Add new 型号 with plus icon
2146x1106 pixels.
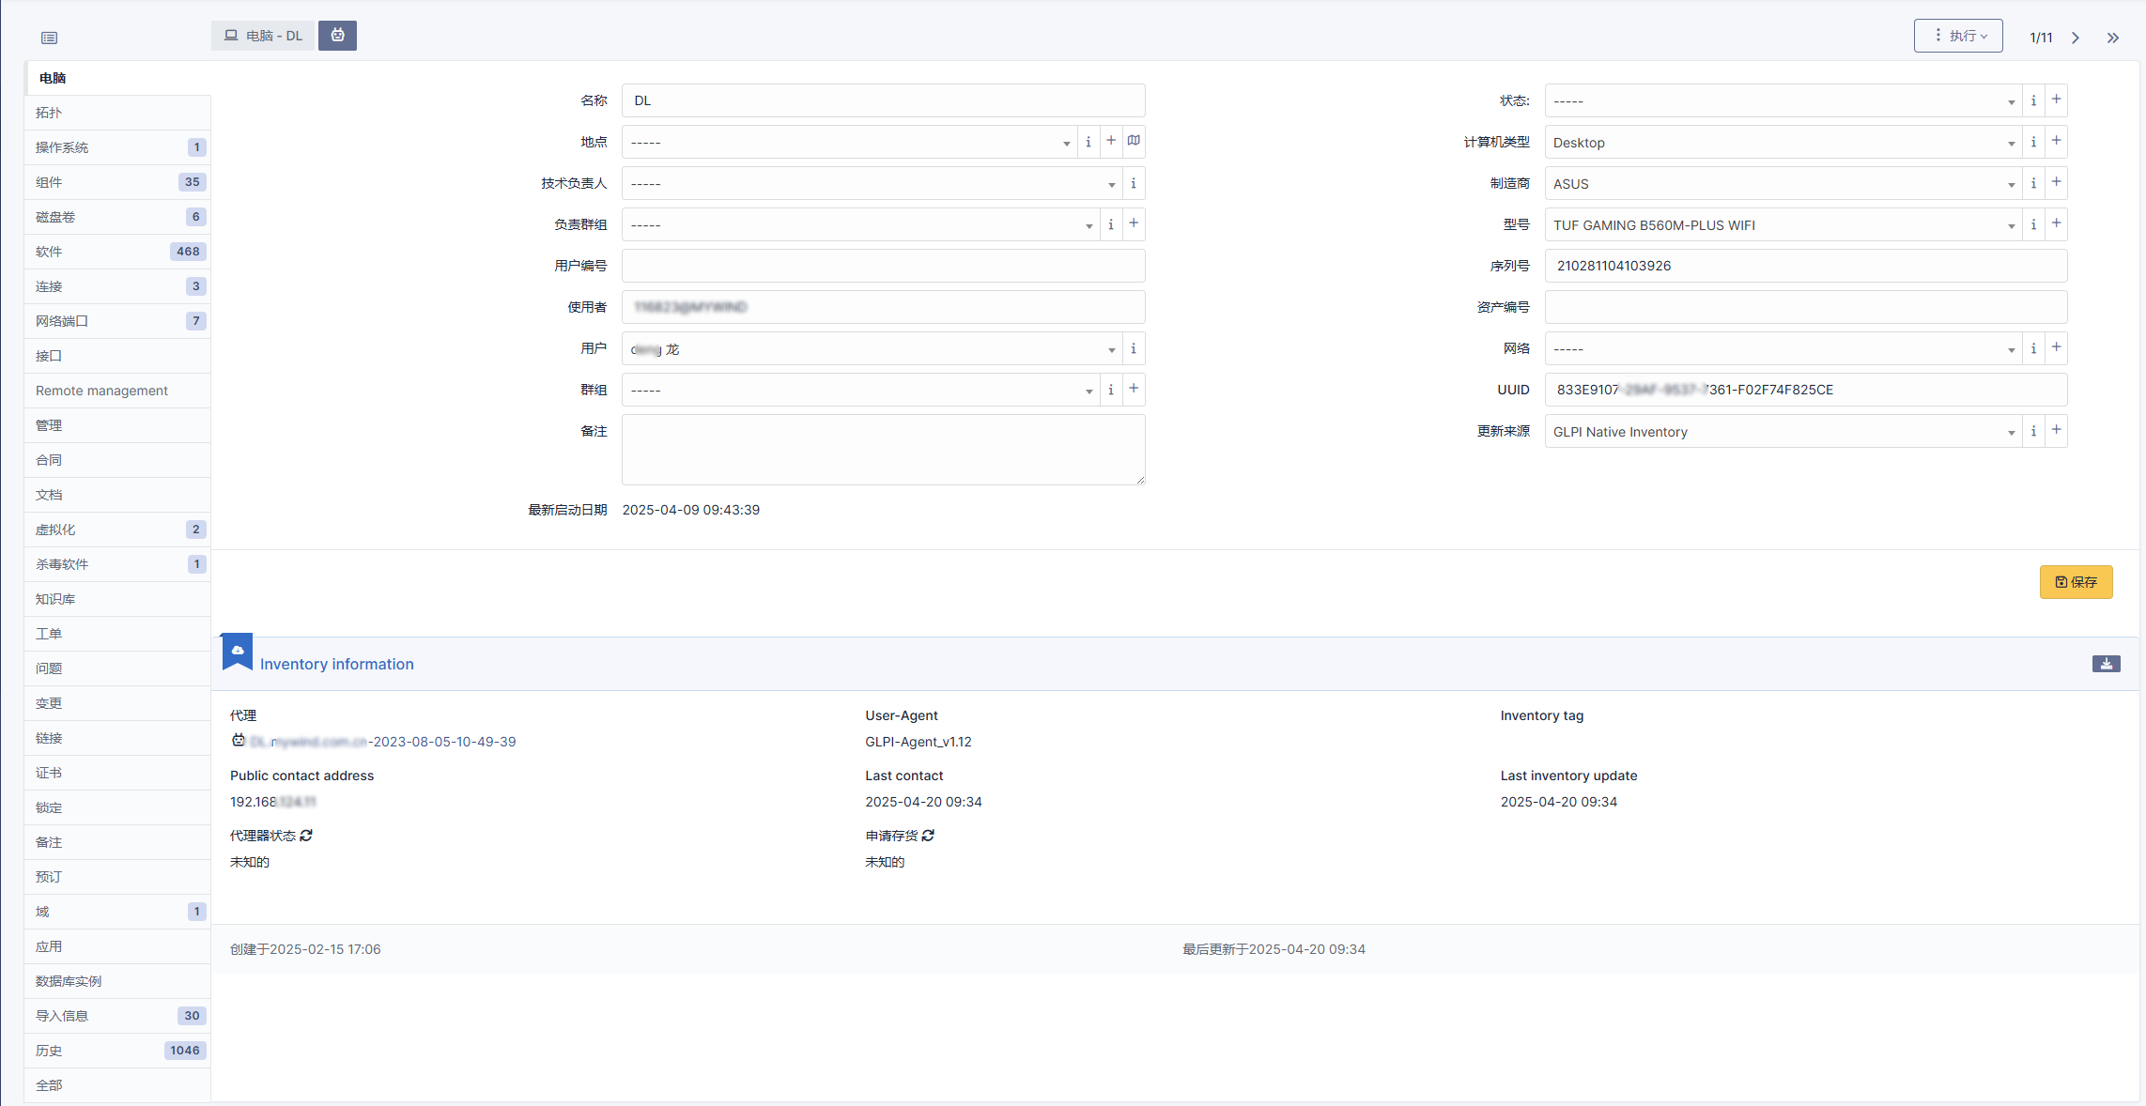[2057, 223]
